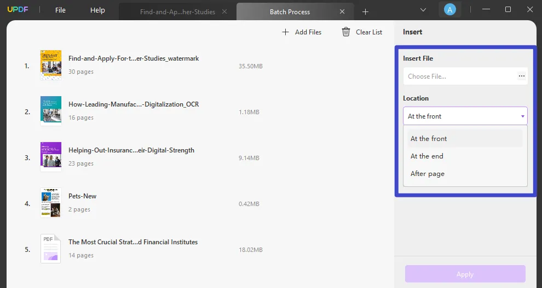Click the trash icon for Clear List
This screenshot has width=542, height=288.
pyautogui.click(x=346, y=32)
